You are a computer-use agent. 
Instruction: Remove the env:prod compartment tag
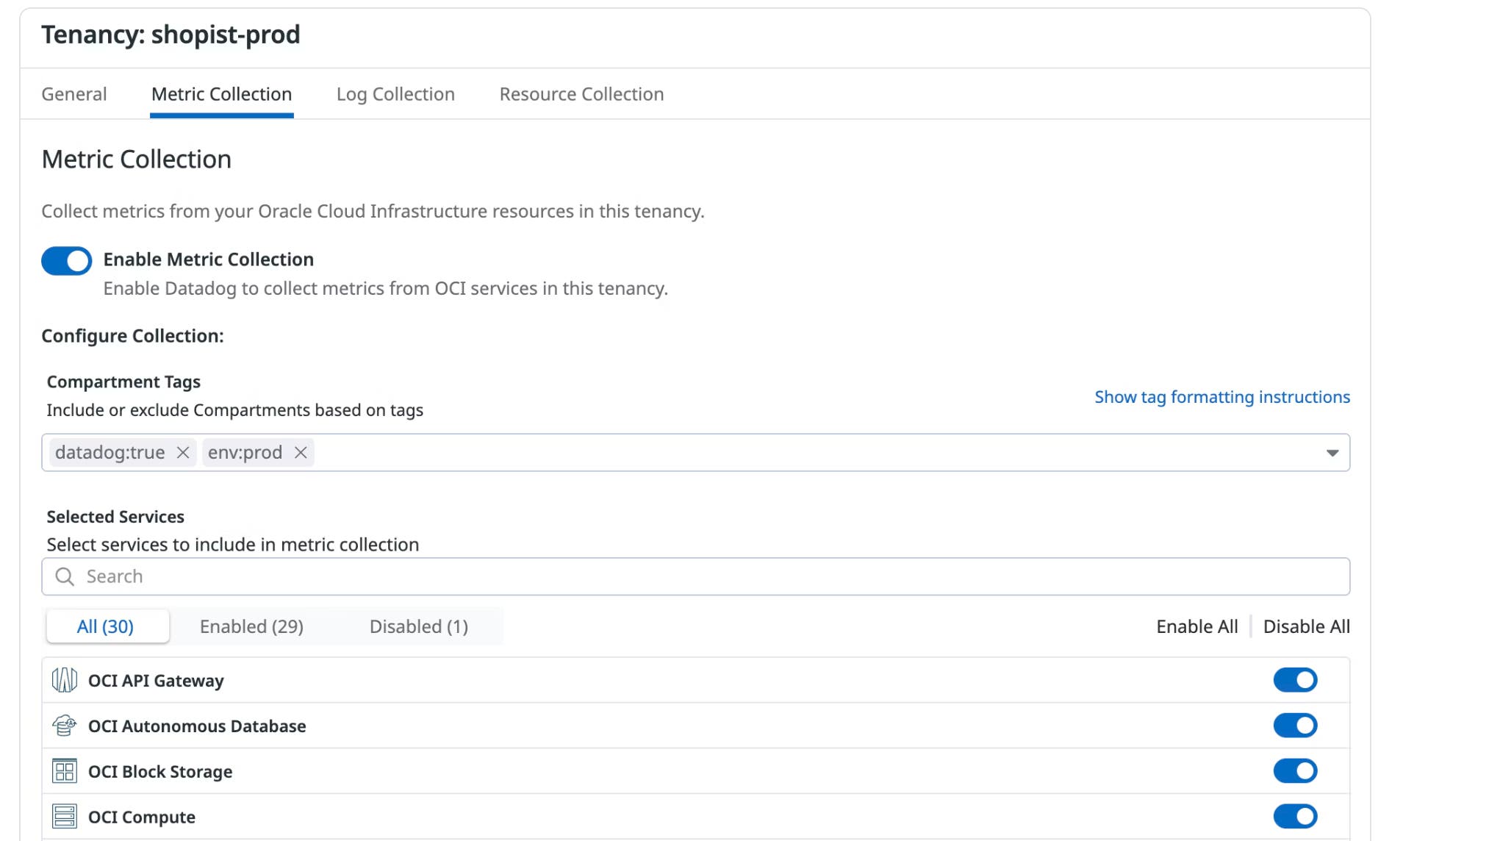point(301,452)
